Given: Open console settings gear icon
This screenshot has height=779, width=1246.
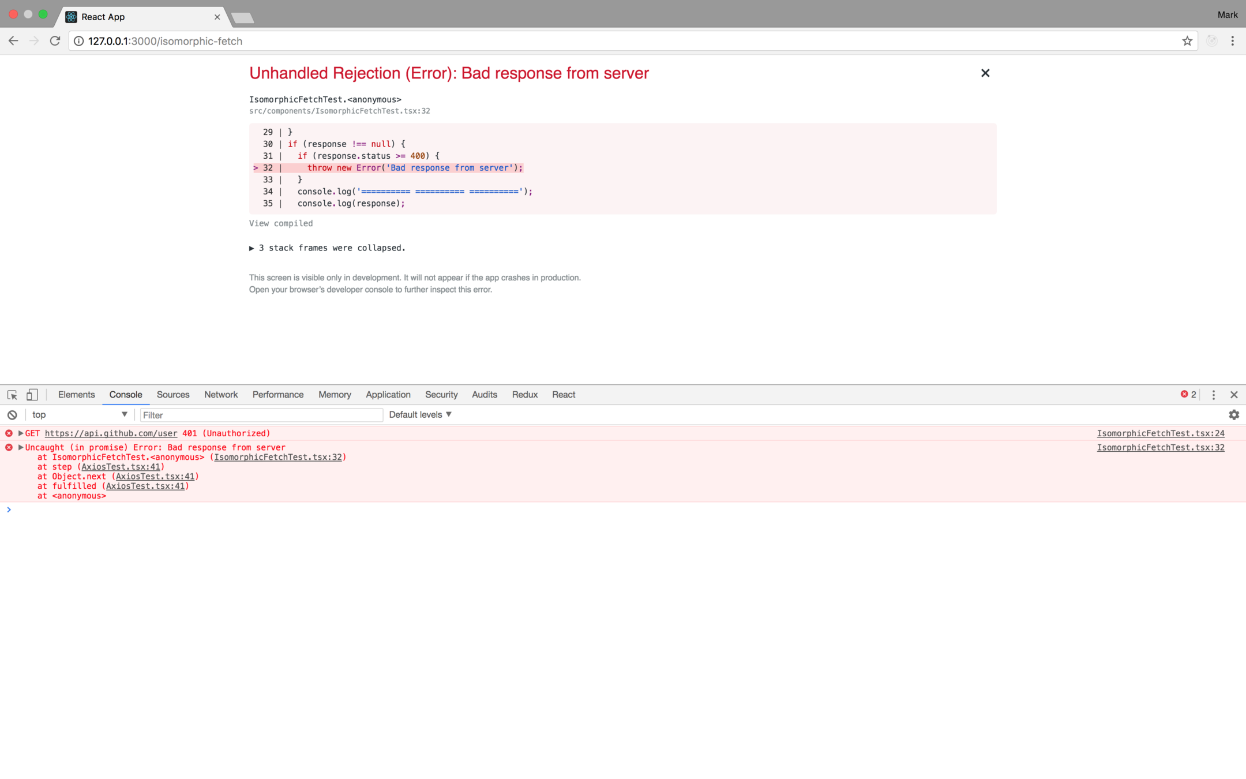Looking at the screenshot, I should coord(1233,415).
